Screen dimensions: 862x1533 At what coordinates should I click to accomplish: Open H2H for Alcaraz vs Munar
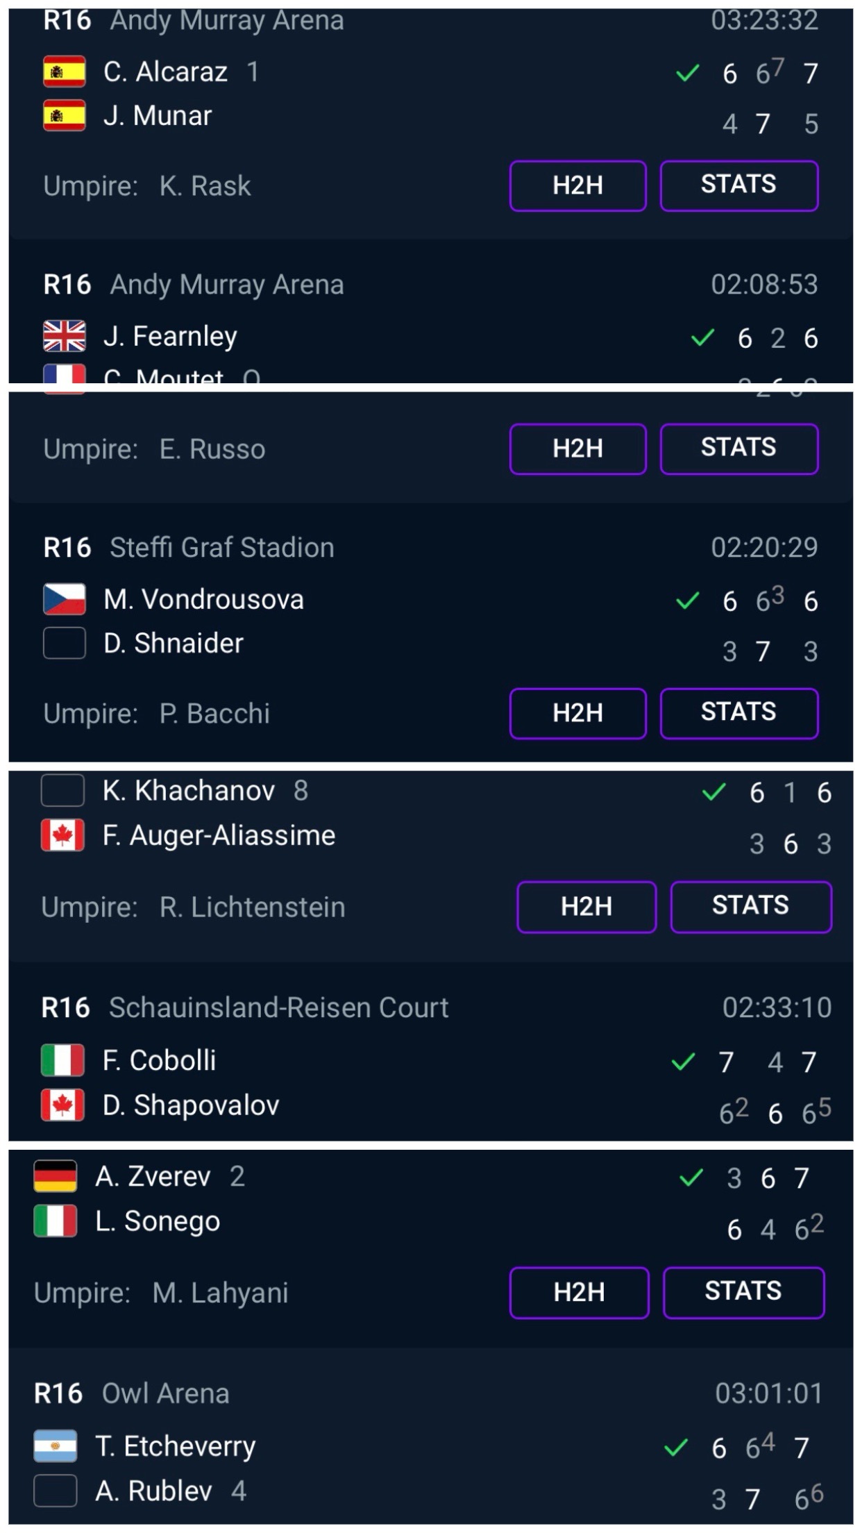pyautogui.click(x=578, y=185)
